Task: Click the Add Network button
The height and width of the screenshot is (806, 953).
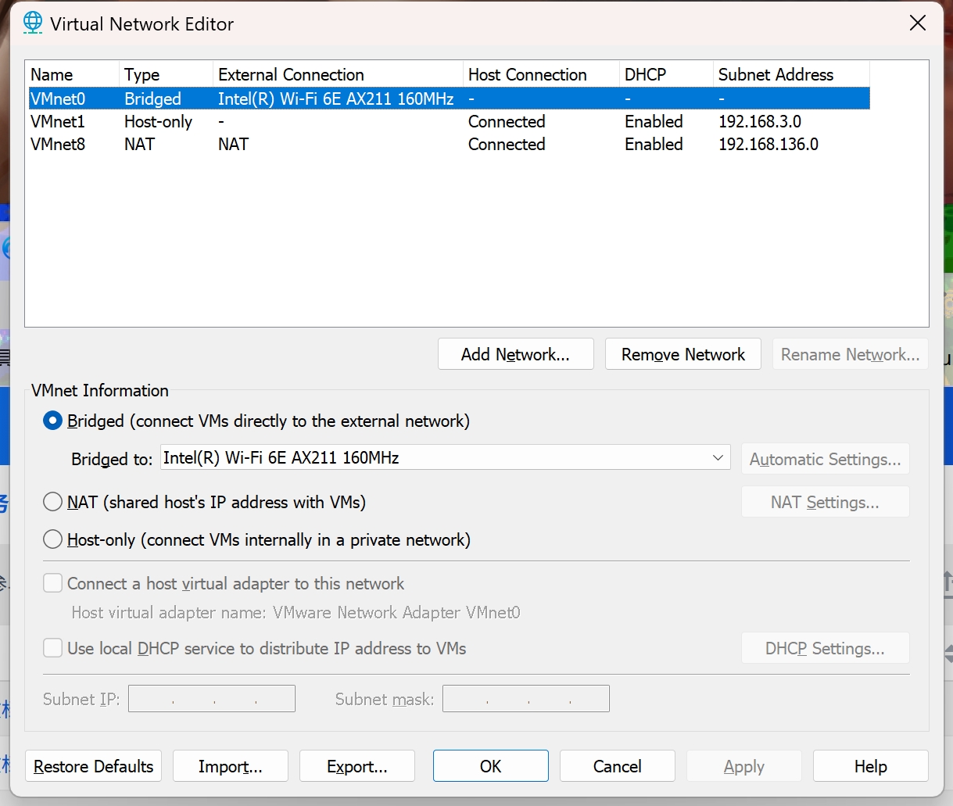Action: [x=515, y=354]
